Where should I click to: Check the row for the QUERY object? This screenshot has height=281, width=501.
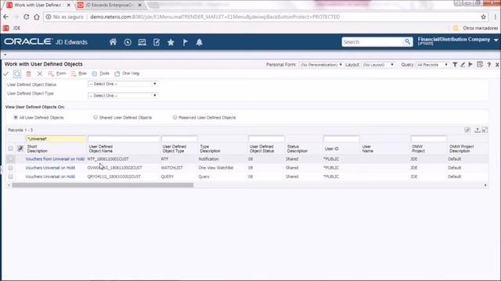point(10,176)
